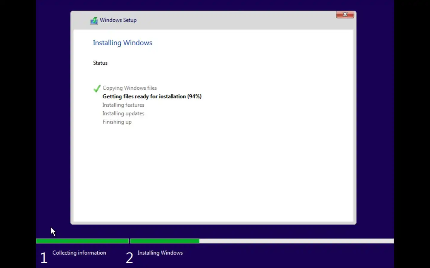
Task: Click 'Getting files ready for installation (94%)'
Action: [x=152, y=96]
